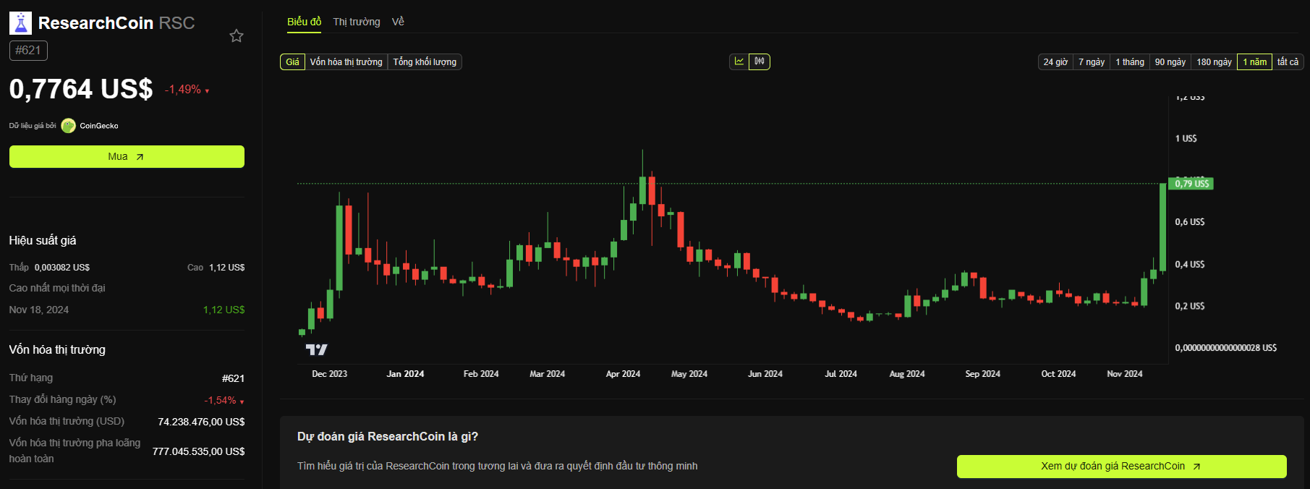Screen dimensions: 1310x489
Task: Switch to candlestick chart view icon
Action: coord(760,61)
